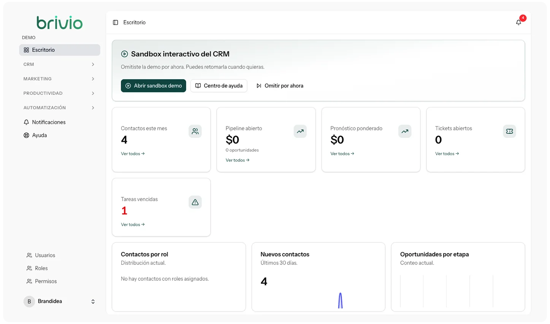The height and width of the screenshot is (324, 550).
Task: Expand the Marketing sidebar section
Action: 60,79
